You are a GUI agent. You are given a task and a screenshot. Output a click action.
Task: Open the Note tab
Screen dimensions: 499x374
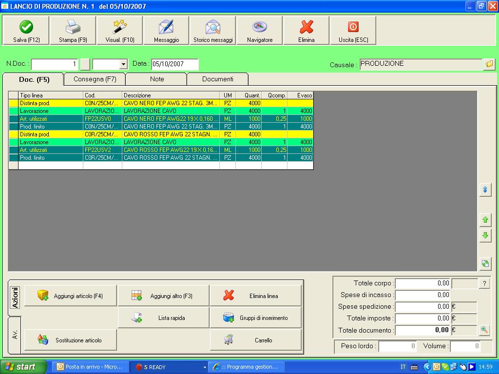pyautogui.click(x=157, y=79)
